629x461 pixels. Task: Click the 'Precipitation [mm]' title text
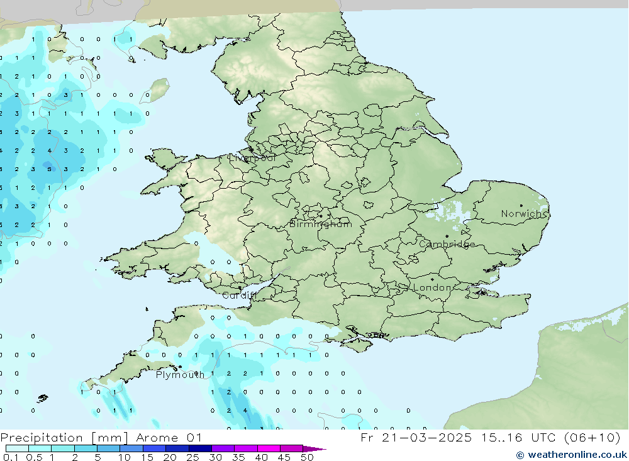pyautogui.click(x=64, y=438)
